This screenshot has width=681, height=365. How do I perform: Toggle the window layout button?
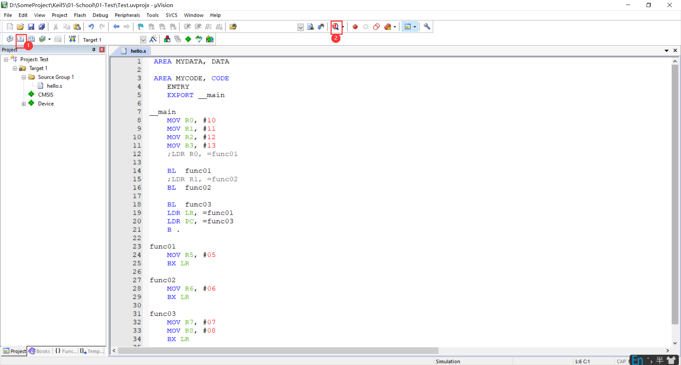[408, 27]
